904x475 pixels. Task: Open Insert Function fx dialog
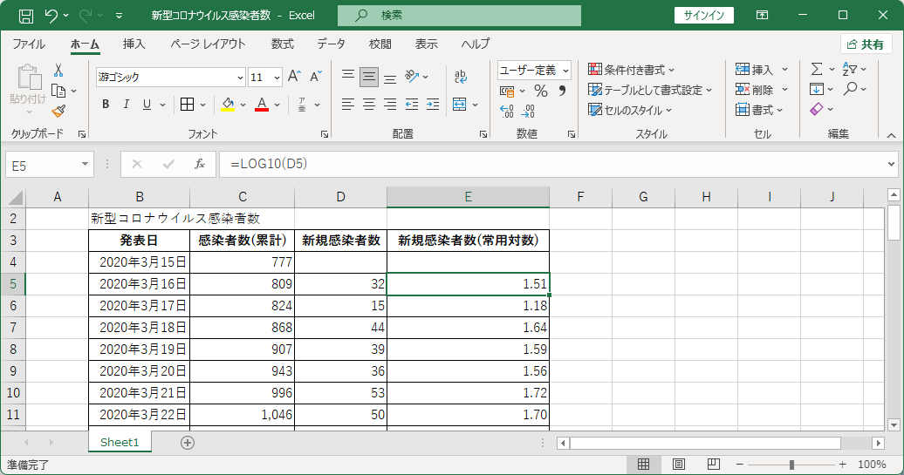point(200,165)
